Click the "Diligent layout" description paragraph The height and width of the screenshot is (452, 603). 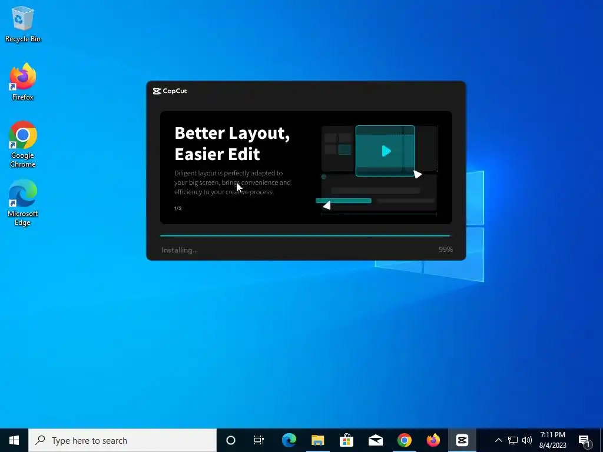coord(232,182)
